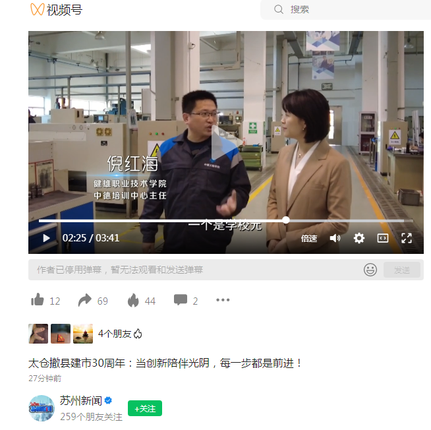Toggle the widescreen page-fill mode

point(383,238)
